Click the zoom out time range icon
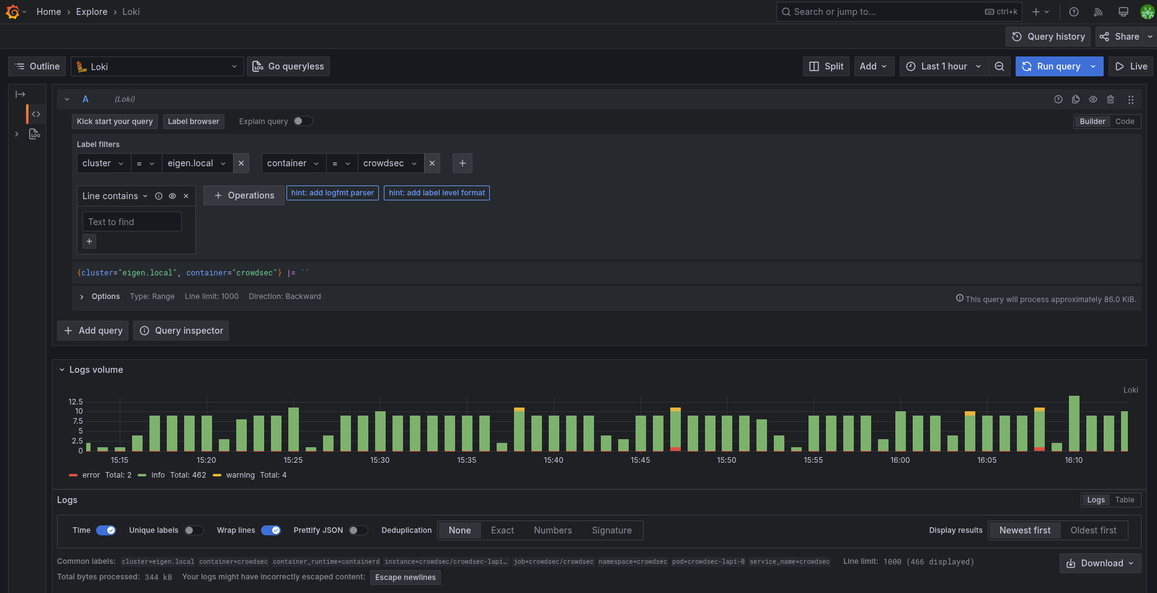The height and width of the screenshot is (593, 1157). coord(1000,66)
